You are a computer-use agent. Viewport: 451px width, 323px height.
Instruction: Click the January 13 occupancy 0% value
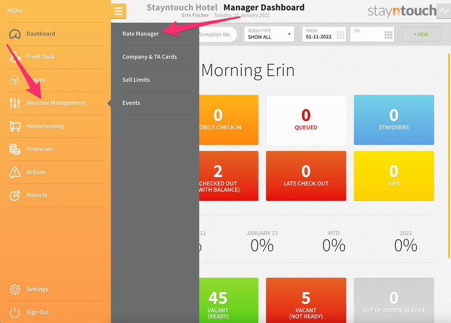pos(262,246)
